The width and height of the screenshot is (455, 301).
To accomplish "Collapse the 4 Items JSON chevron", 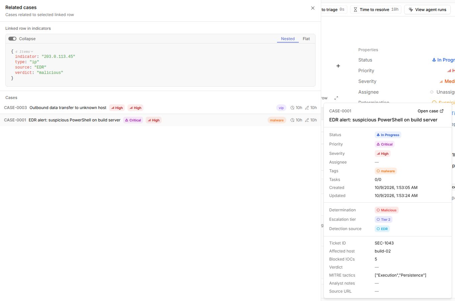I will [32, 52].
